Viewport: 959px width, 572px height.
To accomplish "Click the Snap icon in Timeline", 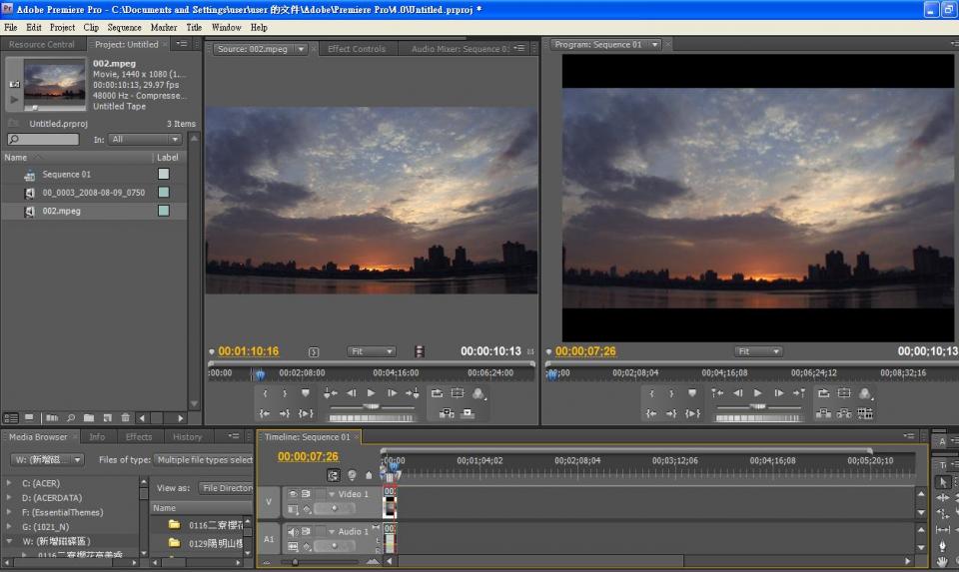I will (x=334, y=475).
